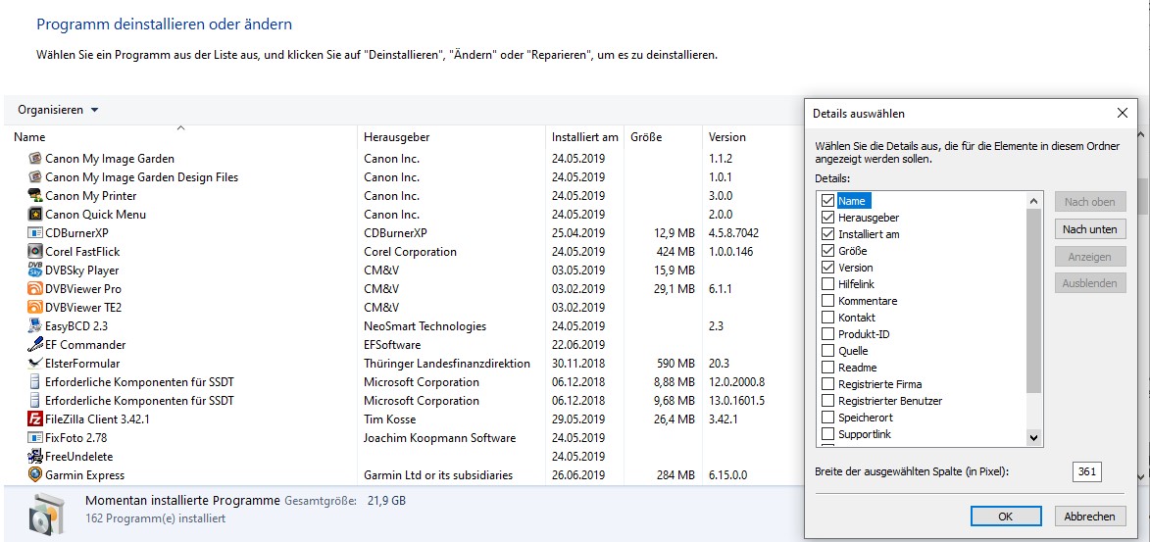Enable the Registrierter Benutzer checkbox
Viewport: 1150px width, 542px height.
[828, 401]
